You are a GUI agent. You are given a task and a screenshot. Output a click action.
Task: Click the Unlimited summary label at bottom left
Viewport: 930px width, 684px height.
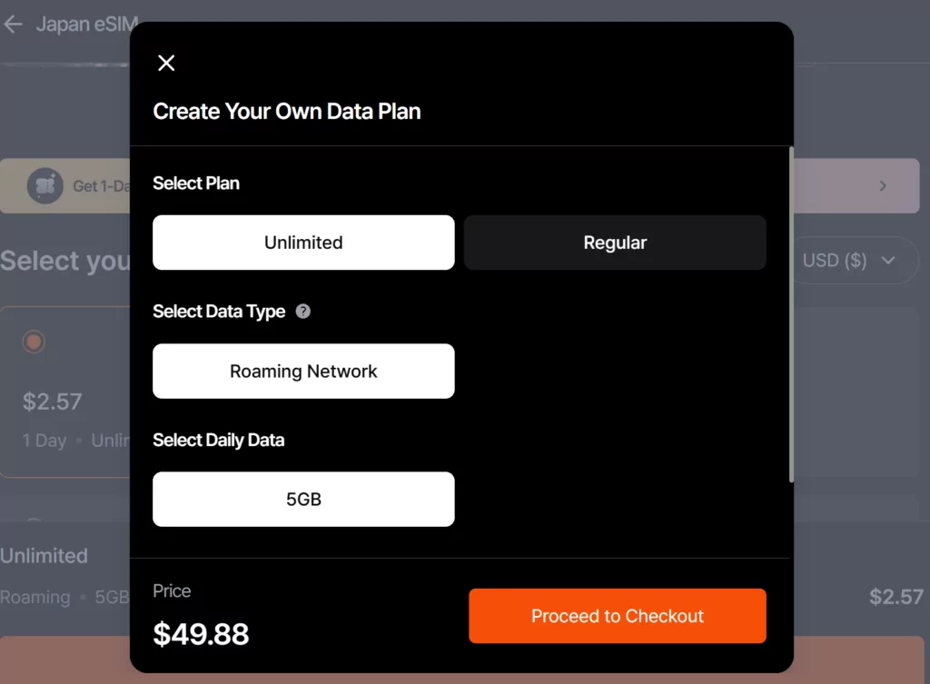coord(44,556)
